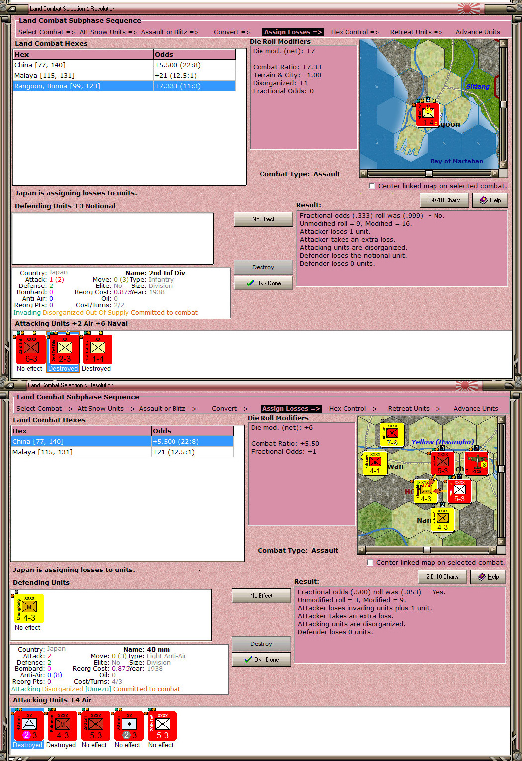
Task: Click the yellow 7-3 unit on China map
Action: tap(392, 434)
